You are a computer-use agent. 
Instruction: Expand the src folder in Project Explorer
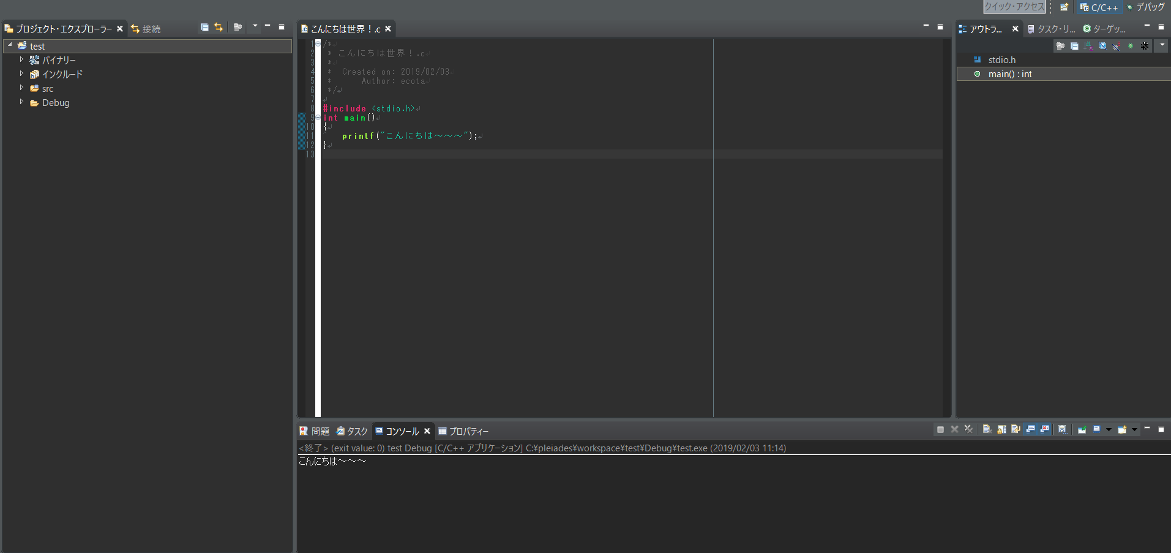[22, 88]
